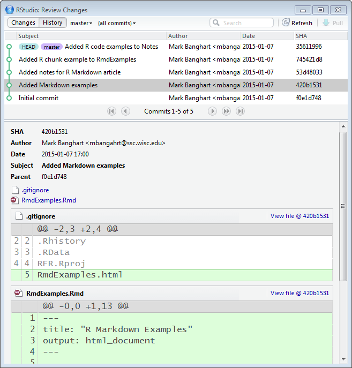The height and width of the screenshot is (368, 352).
Task: Click the Refresh icon button
Action: pyautogui.click(x=286, y=23)
